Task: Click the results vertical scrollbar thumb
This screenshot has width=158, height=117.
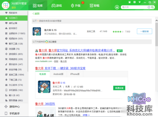Action: (156, 34)
